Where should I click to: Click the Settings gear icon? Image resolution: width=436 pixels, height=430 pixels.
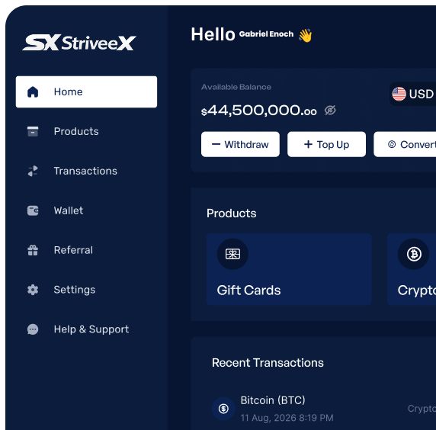point(33,290)
